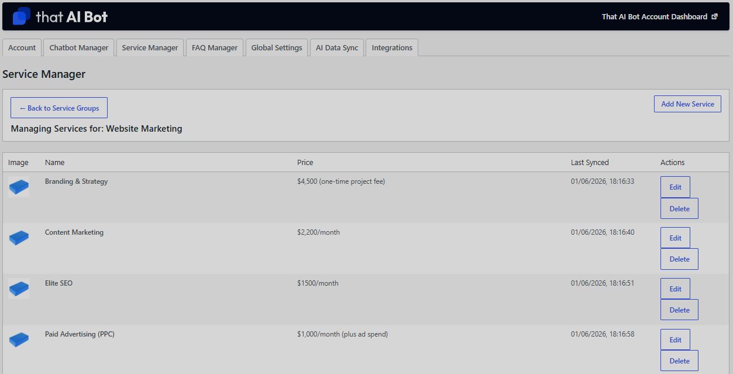Click the Last Synced column header
The image size is (733, 374).
tap(590, 162)
